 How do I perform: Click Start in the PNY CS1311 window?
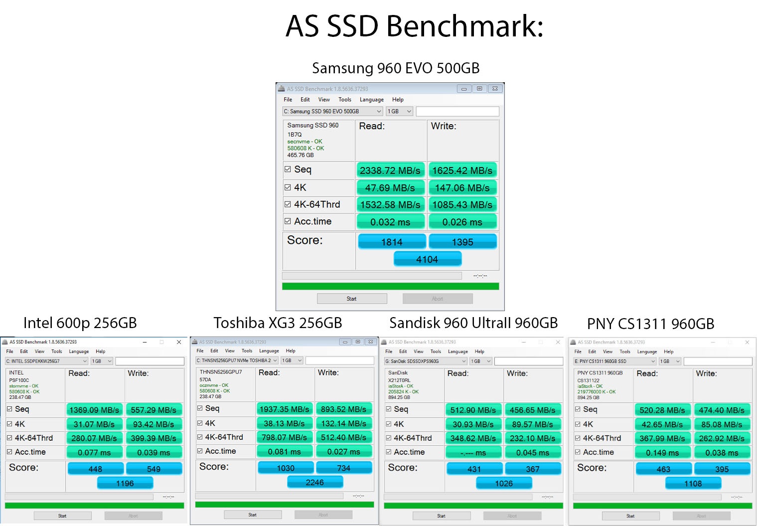pos(630,516)
